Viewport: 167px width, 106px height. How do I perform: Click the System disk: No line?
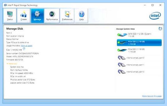click(17, 67)
